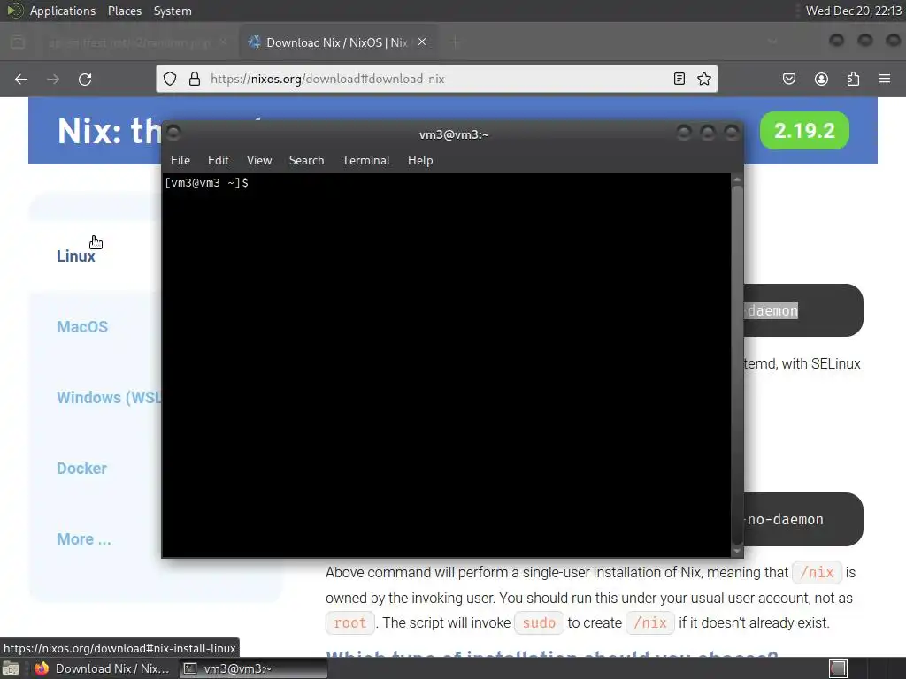Toggle reader view in the address bar
This screenshot has height=679, width=906.
679,79
